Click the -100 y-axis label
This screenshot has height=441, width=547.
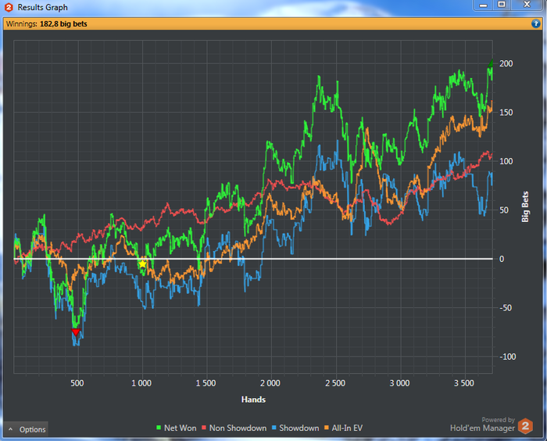(508, 357)
